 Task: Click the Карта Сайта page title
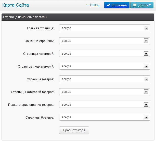coord(16,5)
